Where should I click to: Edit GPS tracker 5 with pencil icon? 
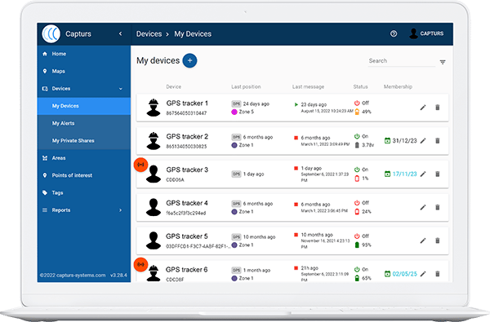[423, 240]
